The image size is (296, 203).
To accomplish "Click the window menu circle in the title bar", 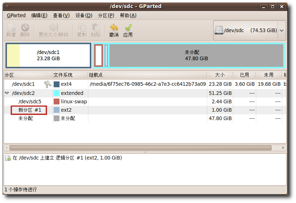I will (8, 7).
